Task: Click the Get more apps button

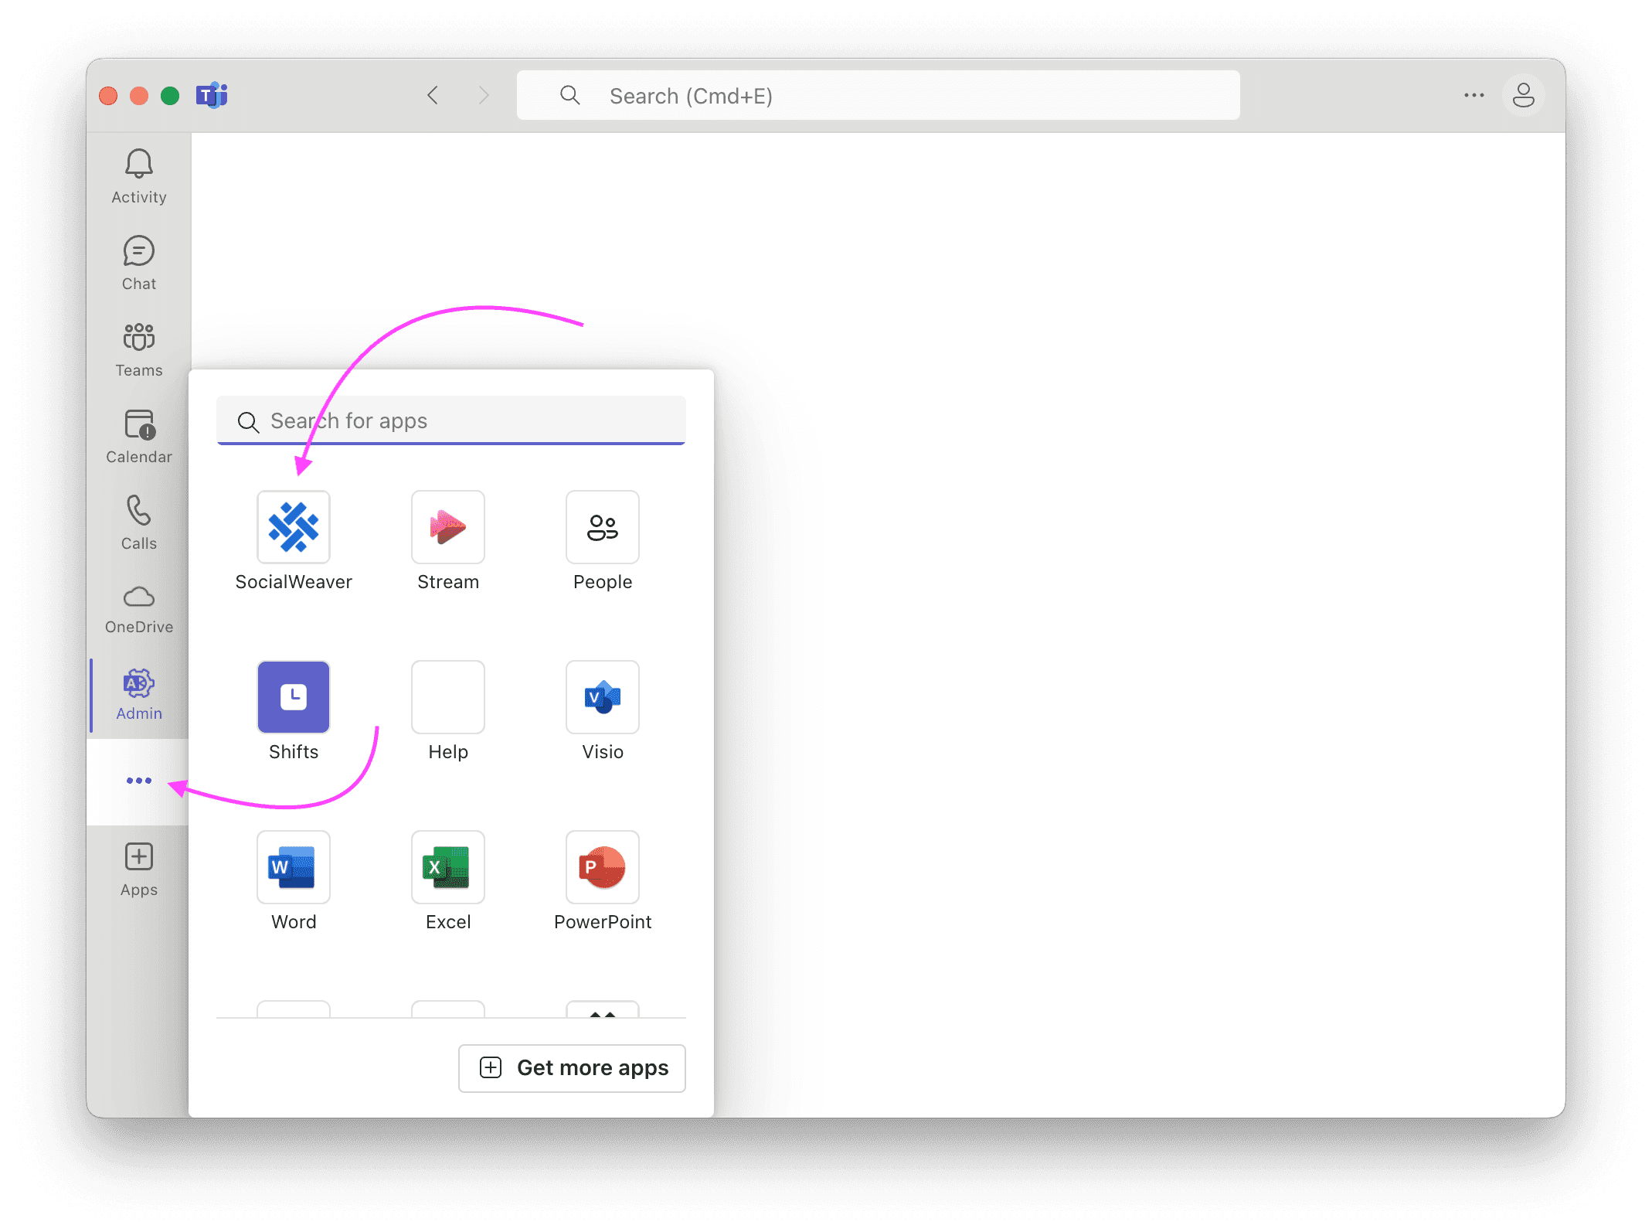Action: (x=572, y=1068)
